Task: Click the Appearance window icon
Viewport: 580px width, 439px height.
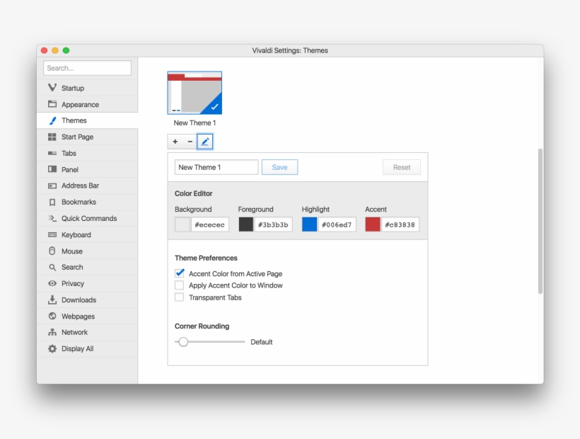Action: 52,104
